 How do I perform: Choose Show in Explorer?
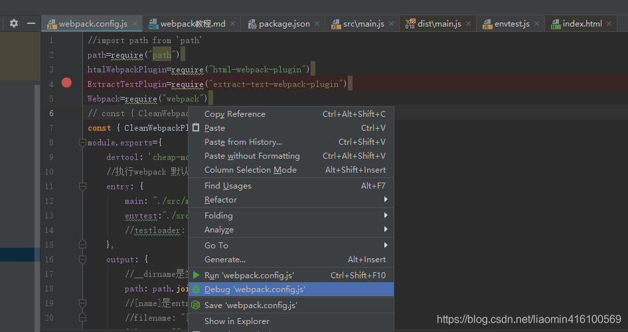[291, 321]
